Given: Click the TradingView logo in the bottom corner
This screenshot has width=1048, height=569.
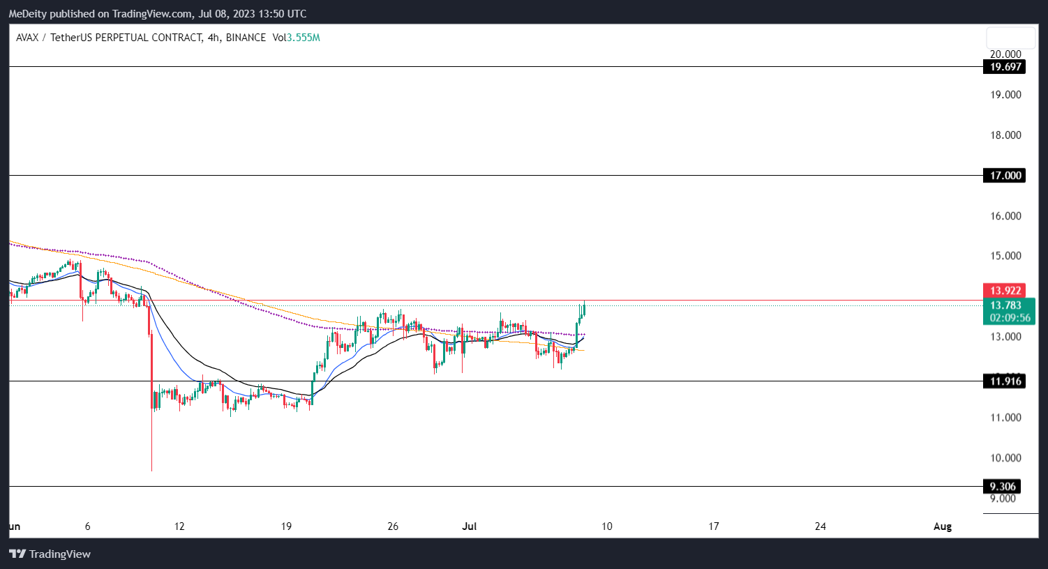Looking at the screenshot, I should [x=49, y=554].
